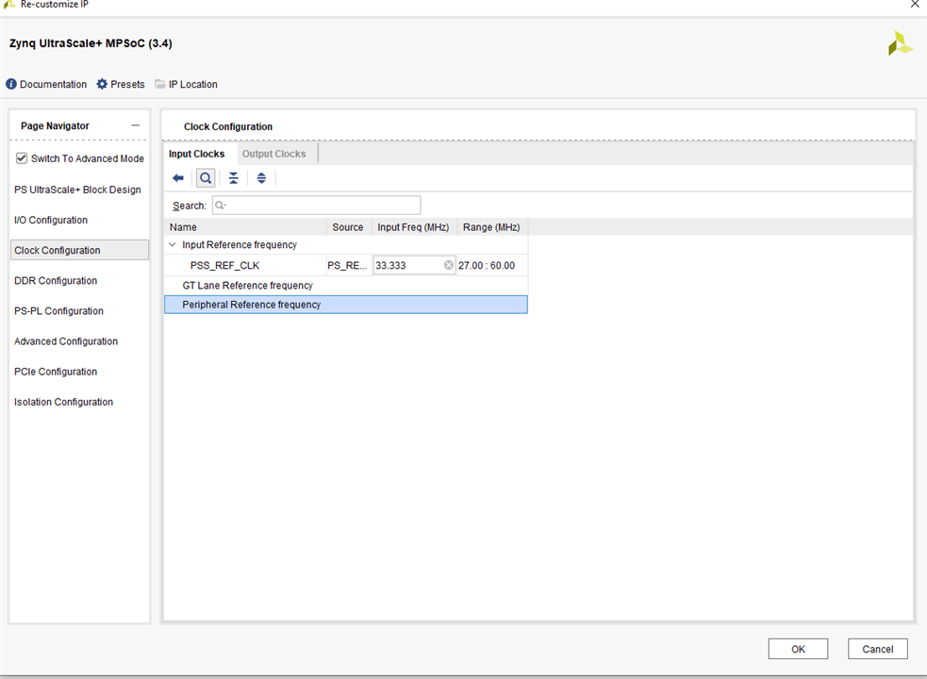The height and width of the screenshot is (679, 927).
Task: Open Documentation via the info icon
Action: [x=11, y=85]
